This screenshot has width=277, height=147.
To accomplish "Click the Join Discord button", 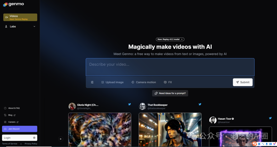I will click(x=19, y=129).
